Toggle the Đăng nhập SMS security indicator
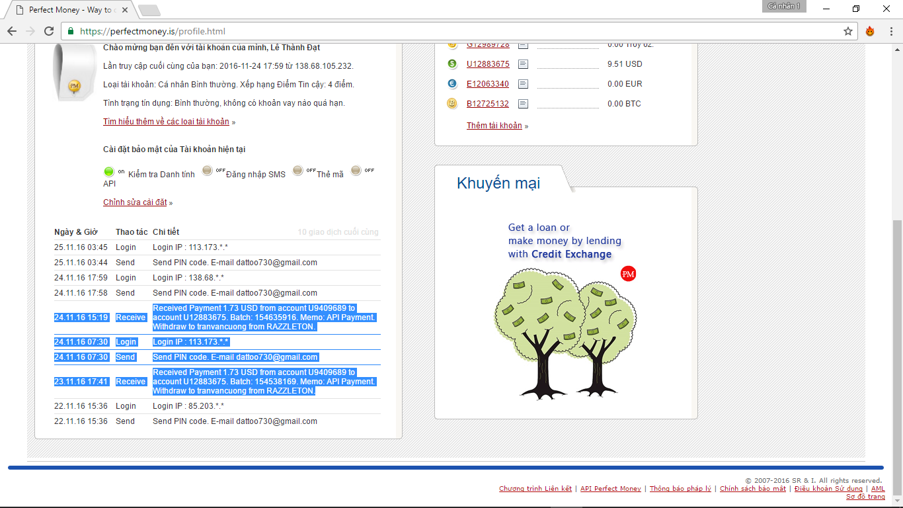Viewport: 903px width, 508px height. pos(207,171)
